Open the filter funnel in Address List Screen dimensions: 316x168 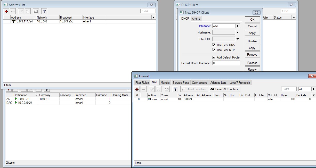(x=44, y=11)
